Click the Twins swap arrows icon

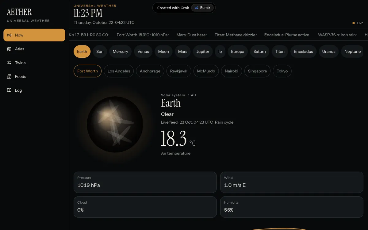(x=9, y=63)
